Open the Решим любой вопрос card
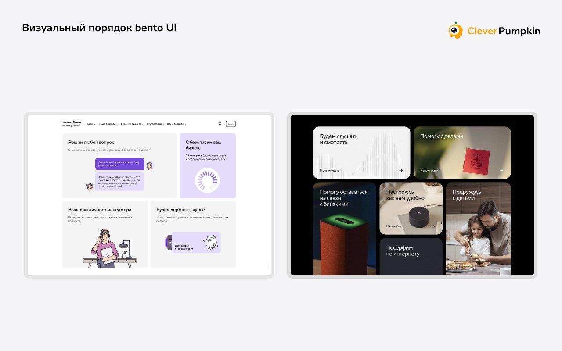The image size is (562, 351). (x=120, y=166)
